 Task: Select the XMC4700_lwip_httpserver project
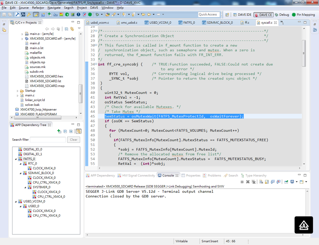click(38, 110)
